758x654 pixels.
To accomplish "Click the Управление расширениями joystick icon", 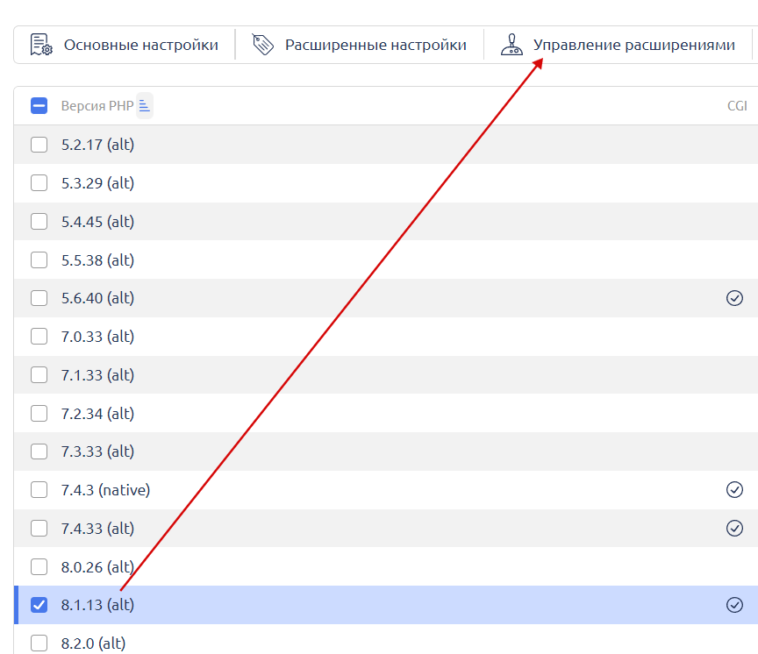I will click(x=511, y=45).
